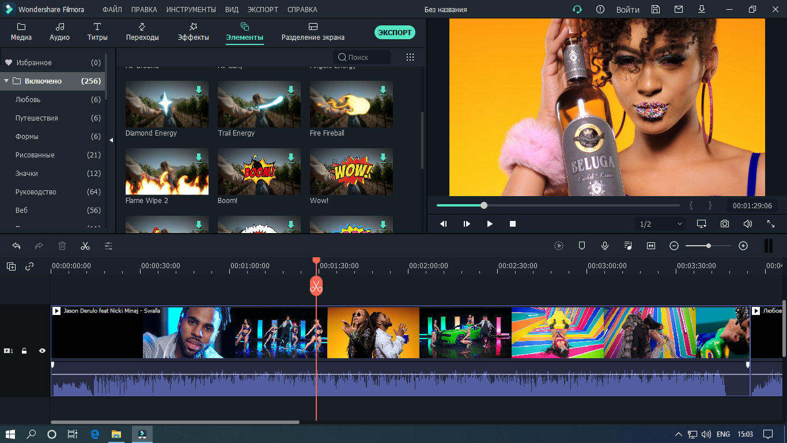The width and height of the screenshot is (787, 443).
Task: Select the Избранное favorites category
Action: tap(52, 62)
